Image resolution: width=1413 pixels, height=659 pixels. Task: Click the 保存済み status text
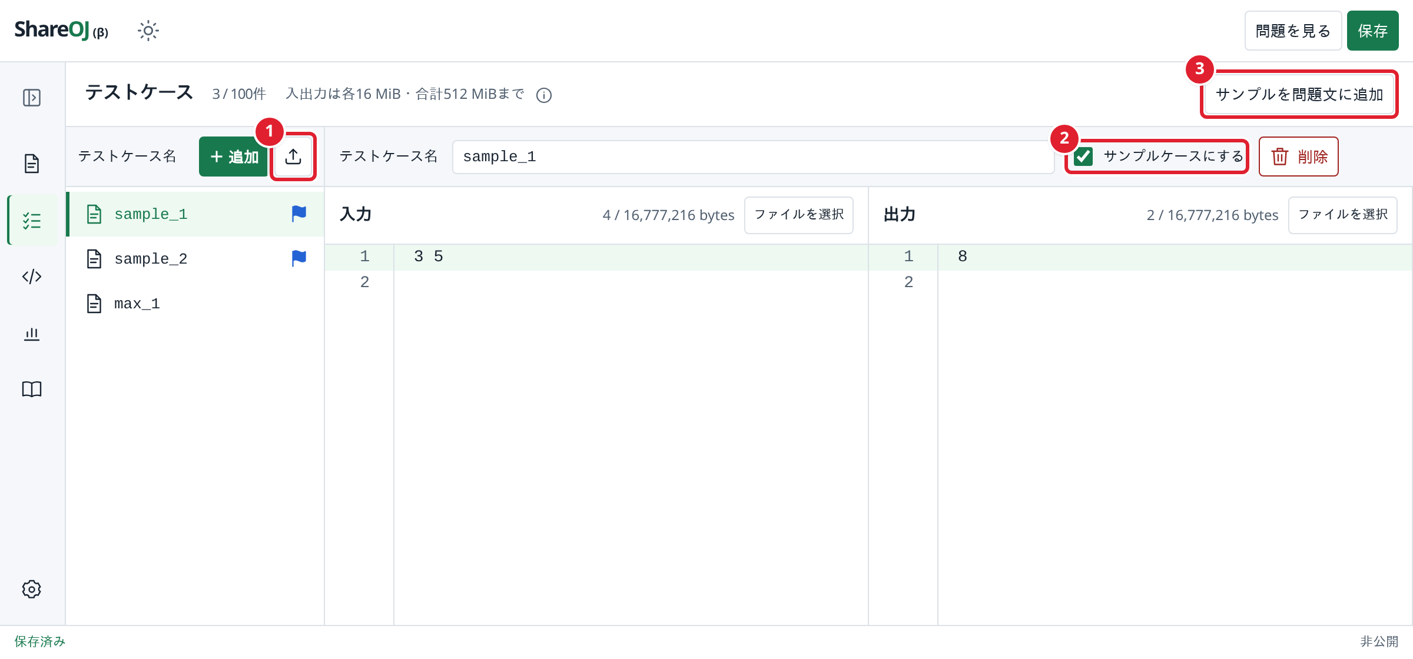coord(40,641)
